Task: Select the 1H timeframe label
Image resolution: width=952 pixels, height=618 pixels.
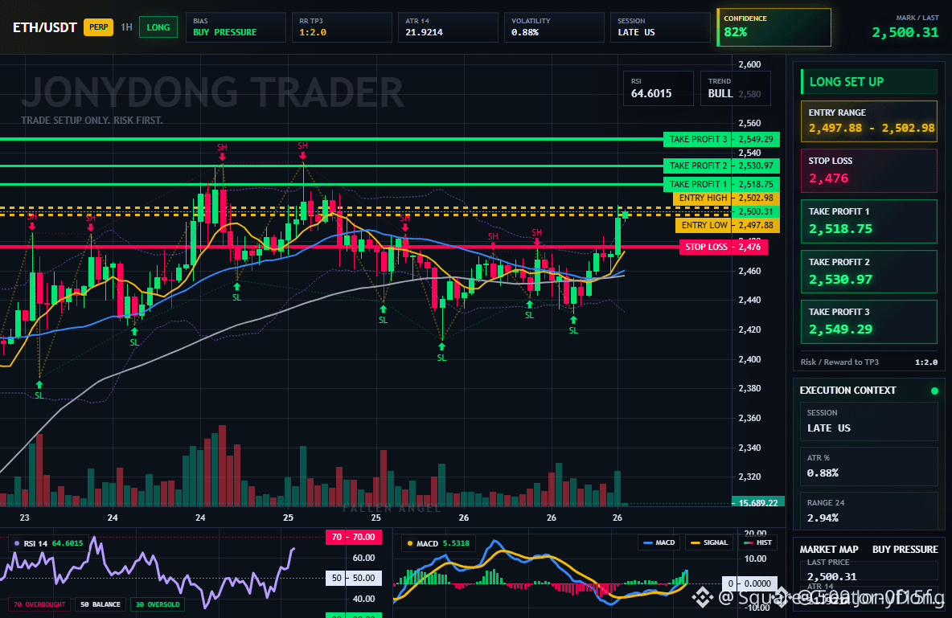Action: pyautogui.click(x=126, y=27)
